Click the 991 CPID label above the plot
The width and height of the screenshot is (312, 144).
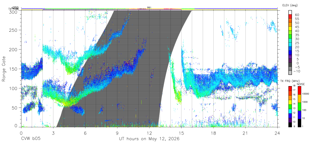pyautogui.click(x=149, y=8)
